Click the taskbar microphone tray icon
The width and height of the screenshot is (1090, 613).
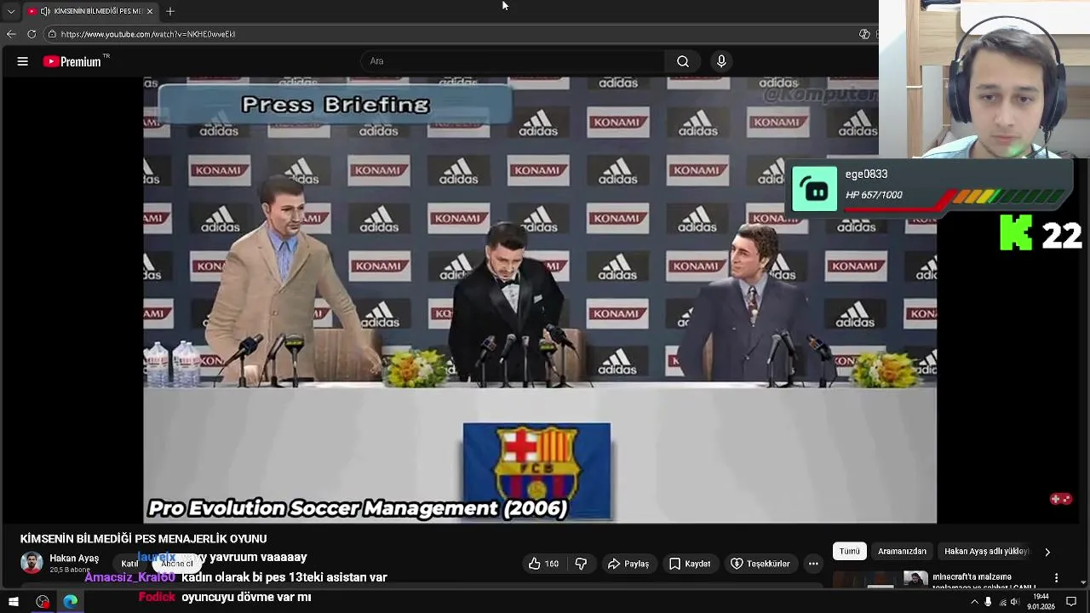coord(988,602)
